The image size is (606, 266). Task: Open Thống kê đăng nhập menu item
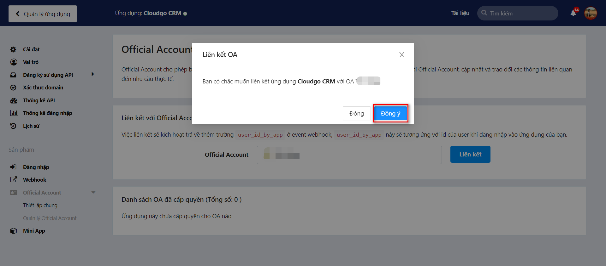[x=47, y=113]
